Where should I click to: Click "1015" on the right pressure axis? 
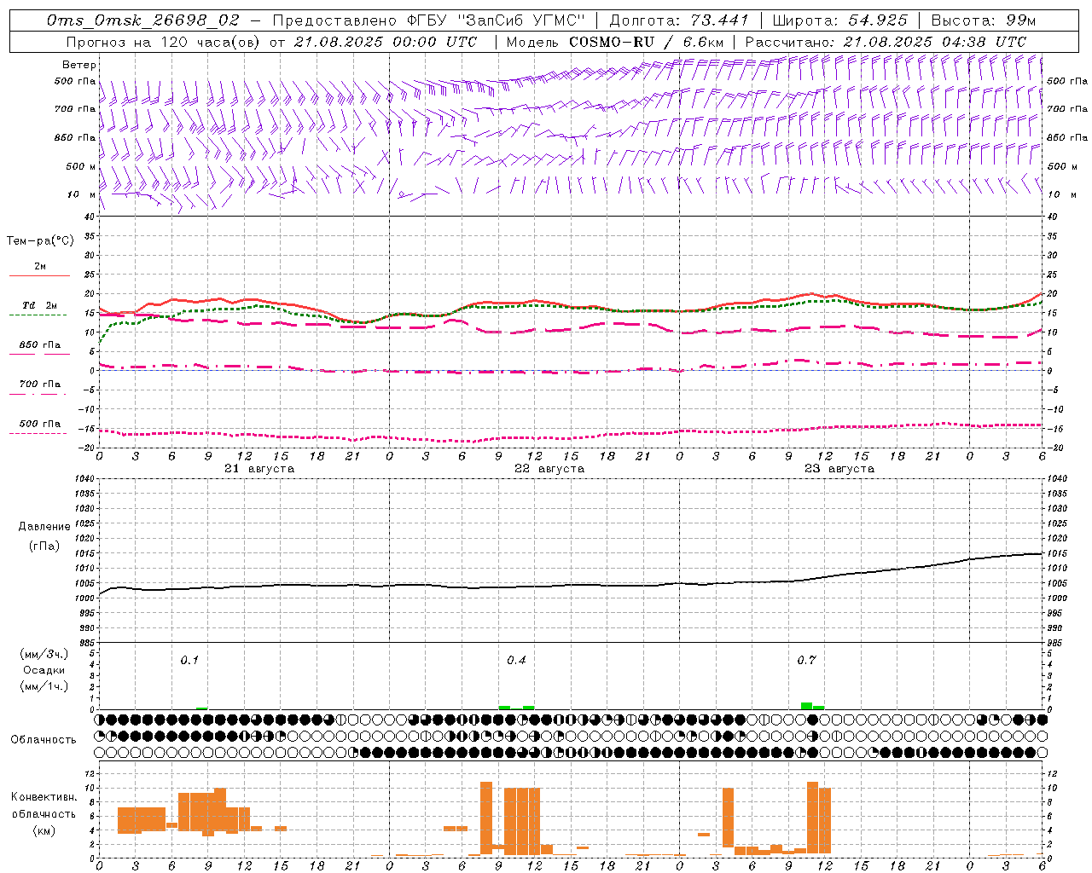(1056, 553)
